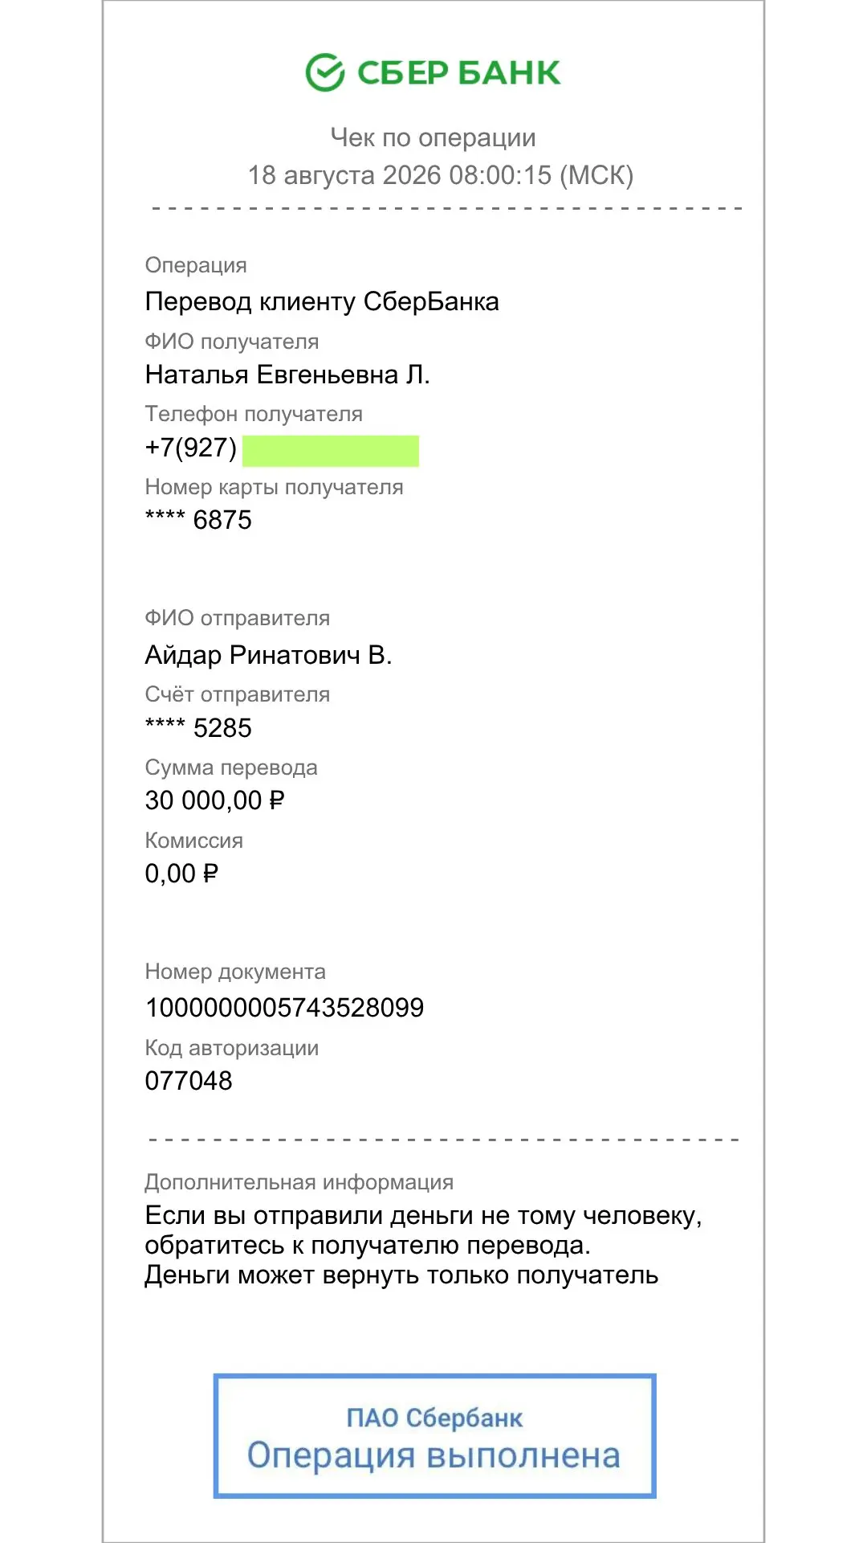Click the ПАО Сбербank operation completed stamp
The image size is (867, 1543).
coord(434,1436)
